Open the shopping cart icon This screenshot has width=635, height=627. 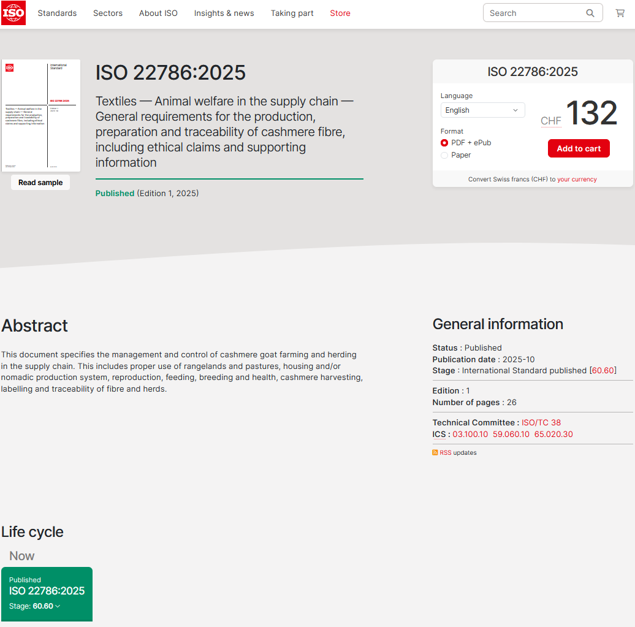pyautogui.click(x=620, y=13)
